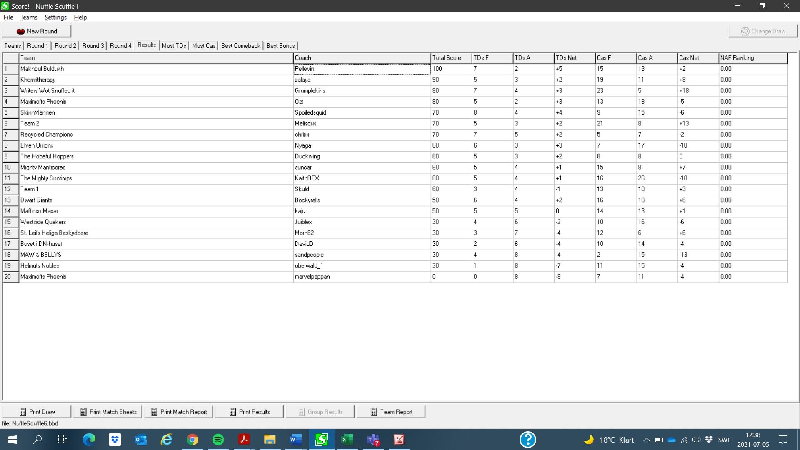Viewport: 800px width, 450px height.
Task: Click the Cas Net column header
Action: pyautogui.click(x=697, y=58)
